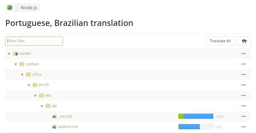This screenshot has height=133, width=256.
Task: Collapse the v10.x folder arrow
Action: [x=22, y=75]
